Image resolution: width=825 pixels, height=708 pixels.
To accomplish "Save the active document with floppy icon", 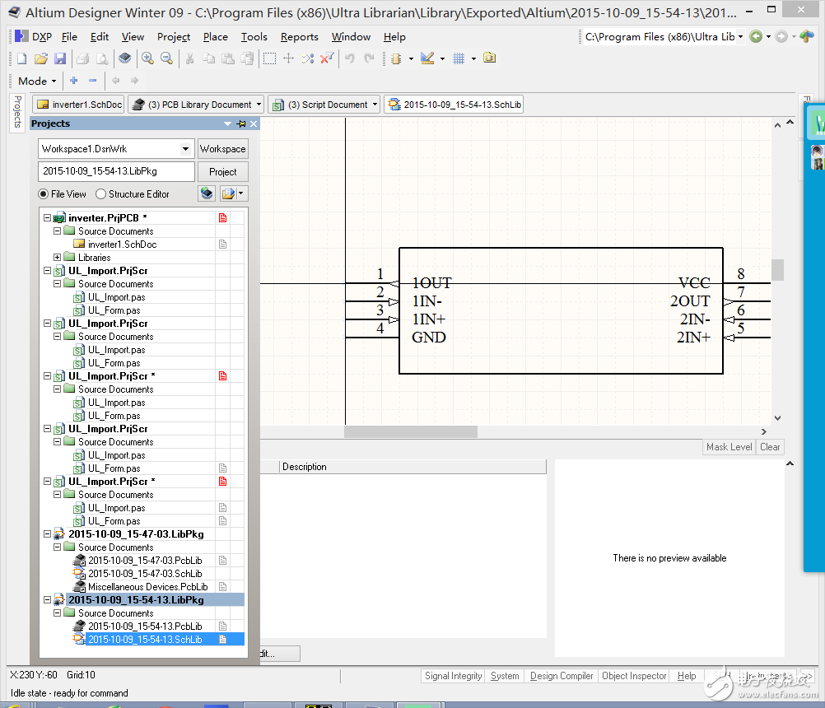I will coord(60,58).
